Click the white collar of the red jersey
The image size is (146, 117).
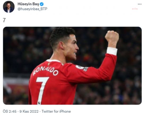point(54,61)
